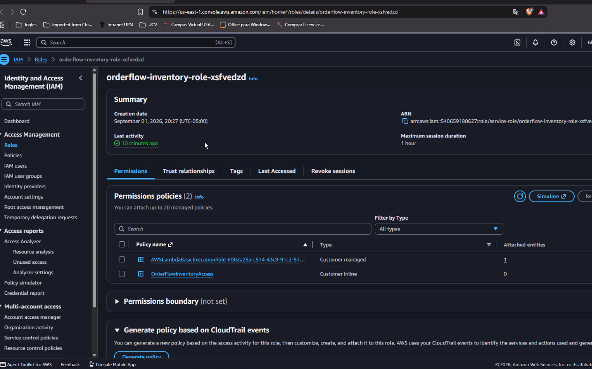Click the sidebar vertical scrollbar

coord(94,191)
